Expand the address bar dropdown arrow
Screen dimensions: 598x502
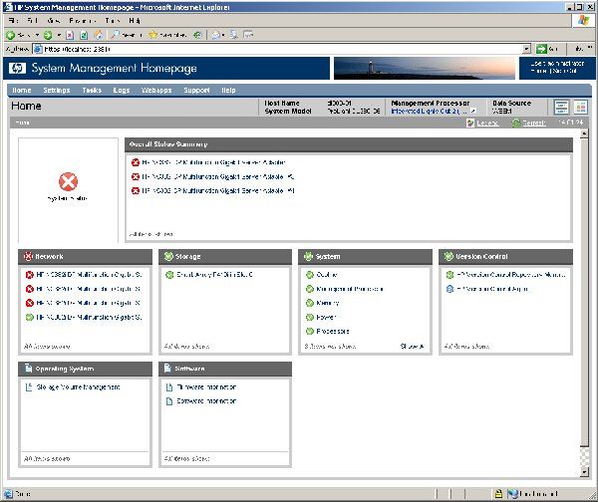[526, 49]
